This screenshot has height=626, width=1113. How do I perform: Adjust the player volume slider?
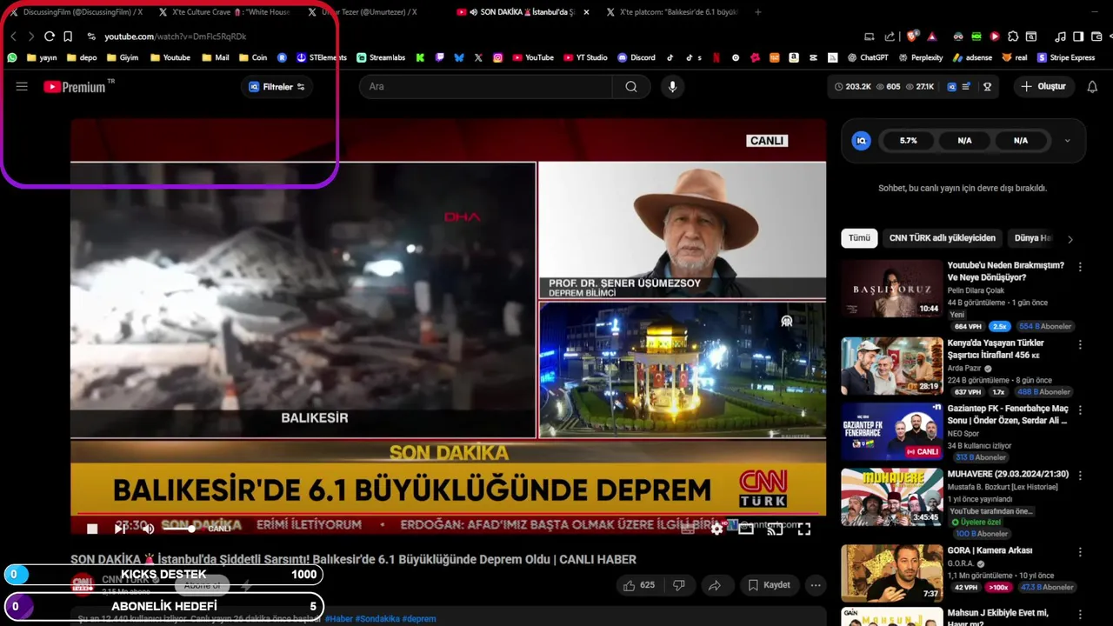178,529
